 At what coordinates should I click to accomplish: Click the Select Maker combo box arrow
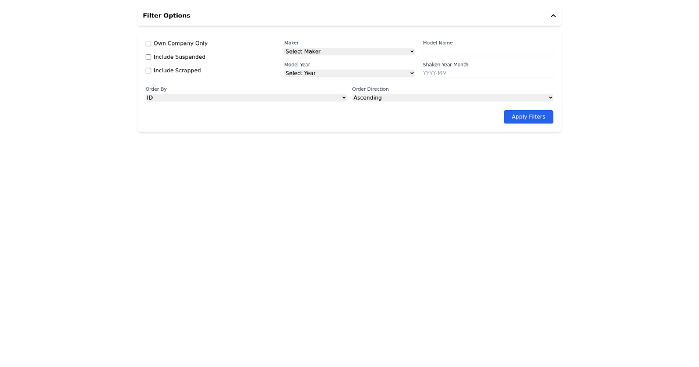coord(411,51)
